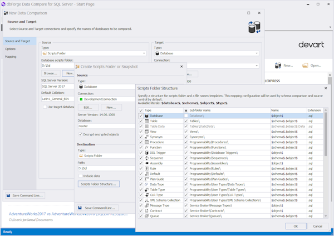Click the DDL Trigger icon
The width and height of the screenshot is (334, 236).
[x=146, y=153]
